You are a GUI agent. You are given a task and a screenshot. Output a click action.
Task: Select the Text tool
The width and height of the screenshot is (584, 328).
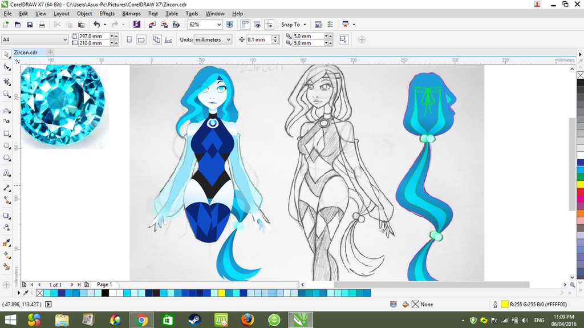pyautogui.click(x=6, y=173)
